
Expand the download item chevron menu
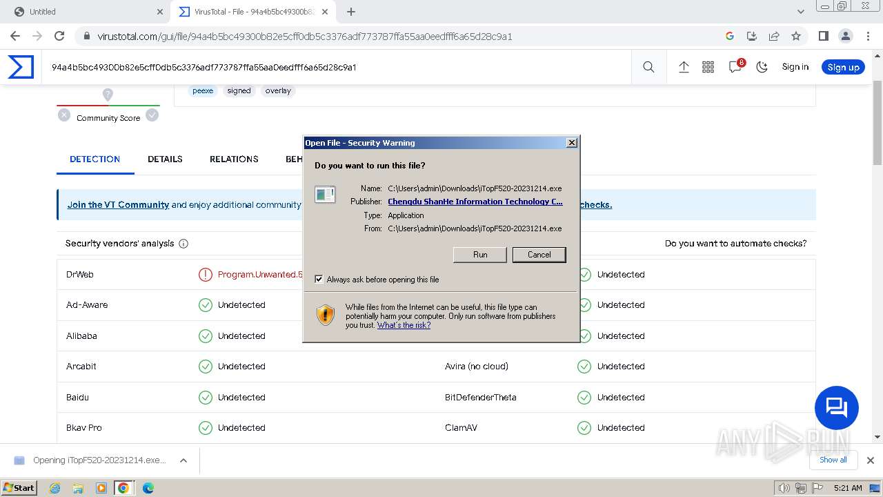(183, 460)
